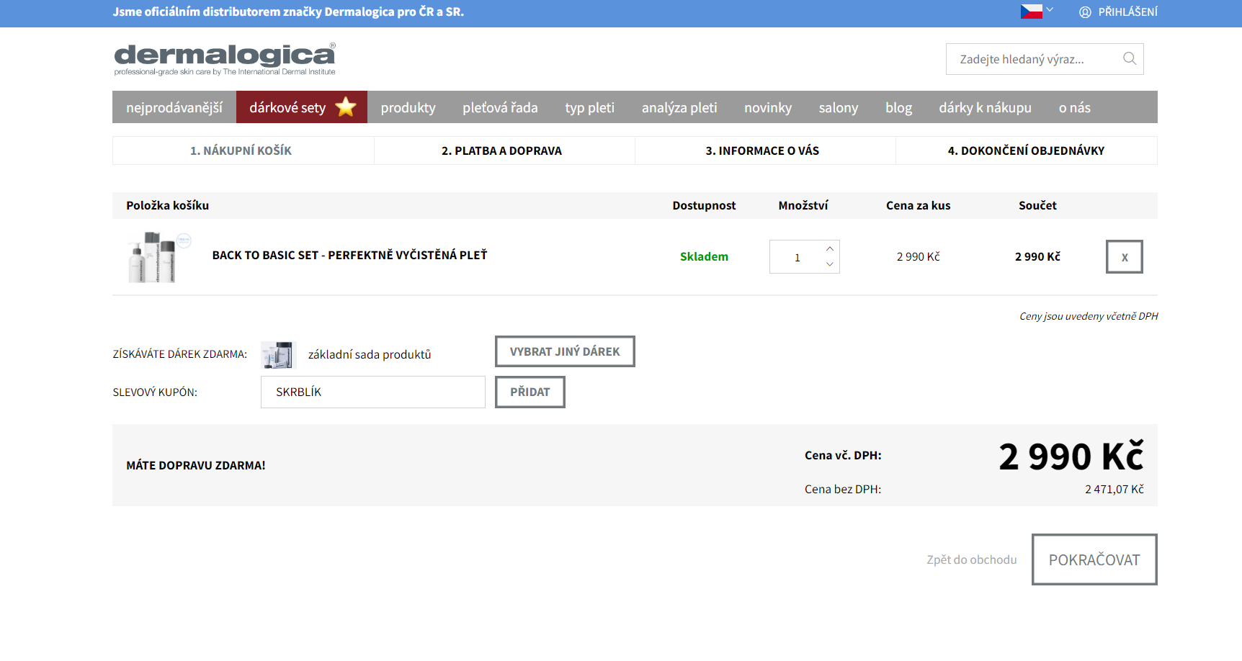Click the user account icon near Přihlášení

tap(1085, 12)
